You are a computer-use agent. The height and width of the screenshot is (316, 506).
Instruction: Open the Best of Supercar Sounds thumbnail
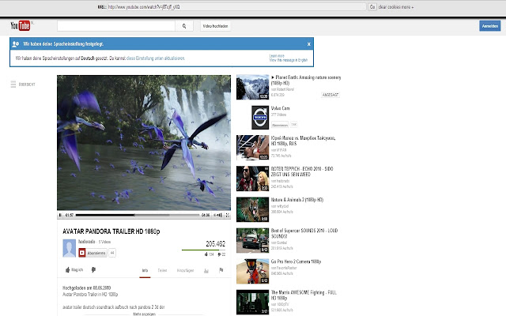[x=252, y=240]
